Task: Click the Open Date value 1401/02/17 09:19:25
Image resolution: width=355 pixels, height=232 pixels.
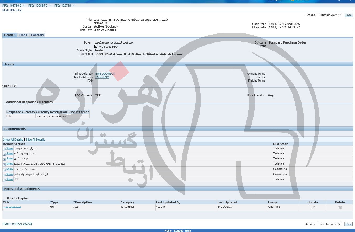Action: 284,24
